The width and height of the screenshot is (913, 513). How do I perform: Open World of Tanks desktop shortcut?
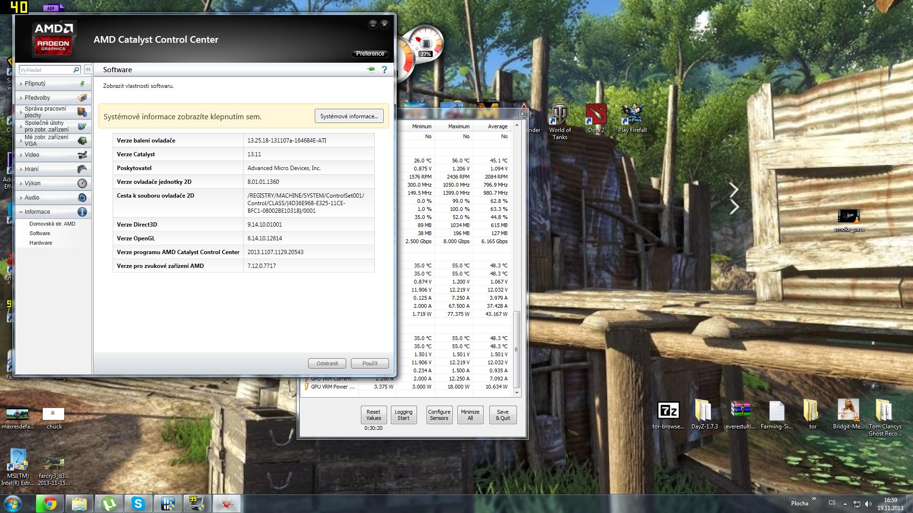point(560,122)
